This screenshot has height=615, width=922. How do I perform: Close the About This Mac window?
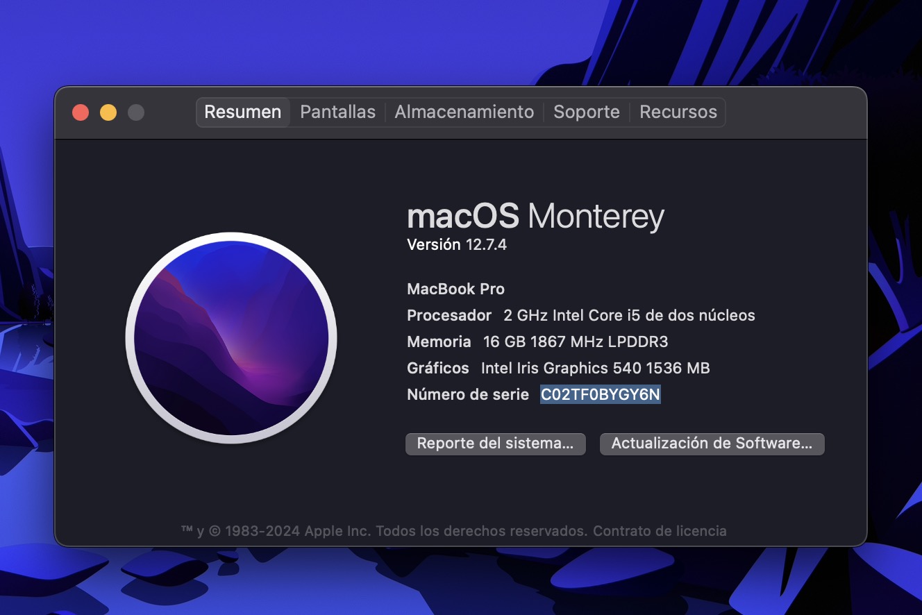click(x=81, y=112)
